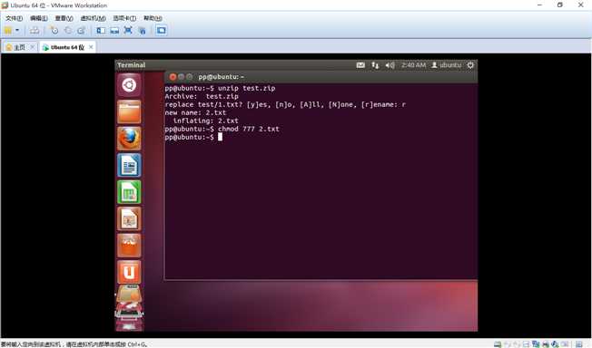592x348 pixels.
Task: Launch Firefox from the Ubuntu launcher
Action: tap(129, 139)
